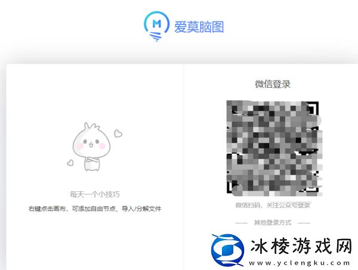This screenshot has width=358, height=270.
Task: Click the 每天一个小技巧 heading
Action: coord(95,194)
